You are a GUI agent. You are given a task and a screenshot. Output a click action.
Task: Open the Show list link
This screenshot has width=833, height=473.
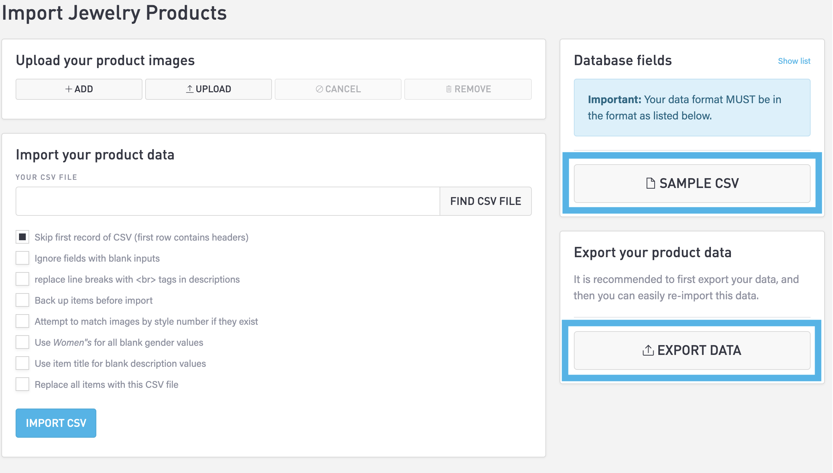(794, 61)
